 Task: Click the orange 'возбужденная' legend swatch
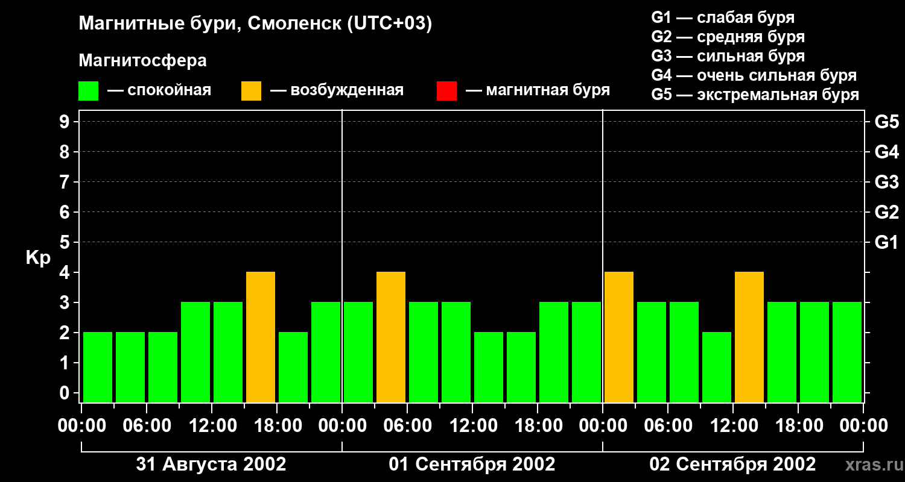pyautogui.click(x=251, y=91)
